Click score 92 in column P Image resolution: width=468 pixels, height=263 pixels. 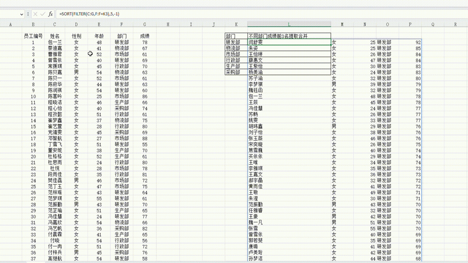click(410, 42)
